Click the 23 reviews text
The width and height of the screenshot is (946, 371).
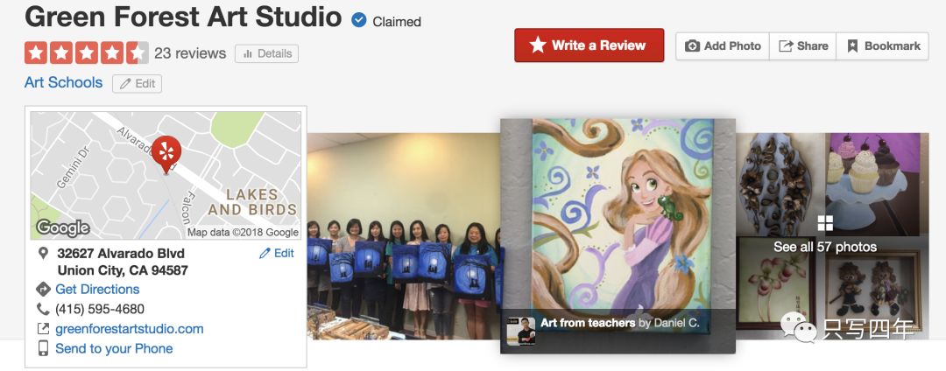[x=190, y=53]
